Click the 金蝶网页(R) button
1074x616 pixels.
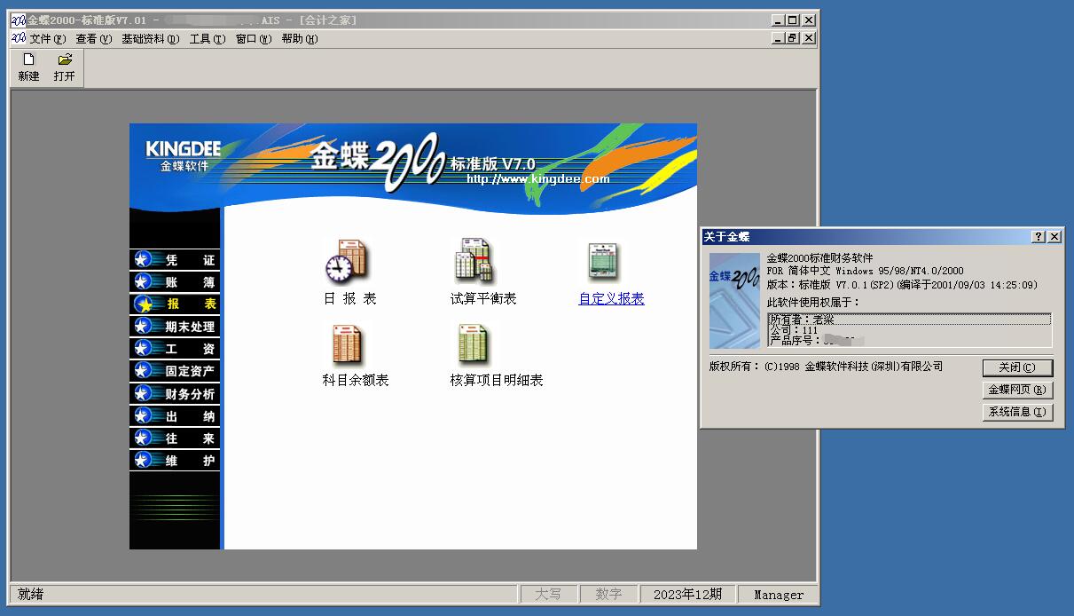click(x=1017, y=390)
